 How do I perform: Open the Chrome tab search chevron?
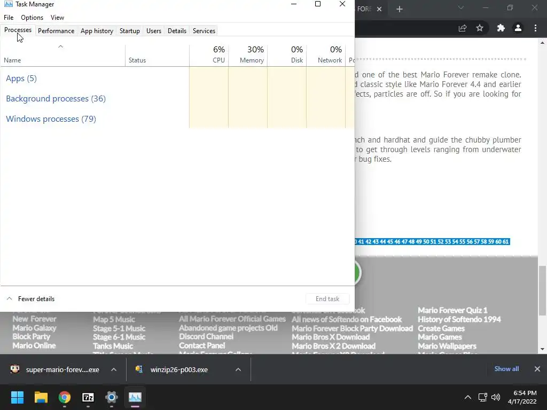pos(461,7)
